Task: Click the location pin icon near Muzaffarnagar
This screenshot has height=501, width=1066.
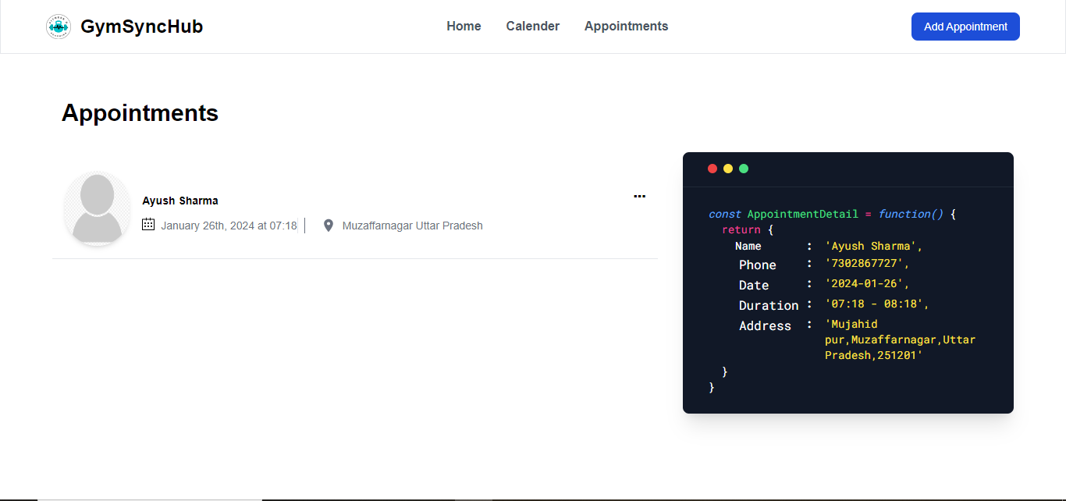Action: pyautogui.click(x=329, y=226)
